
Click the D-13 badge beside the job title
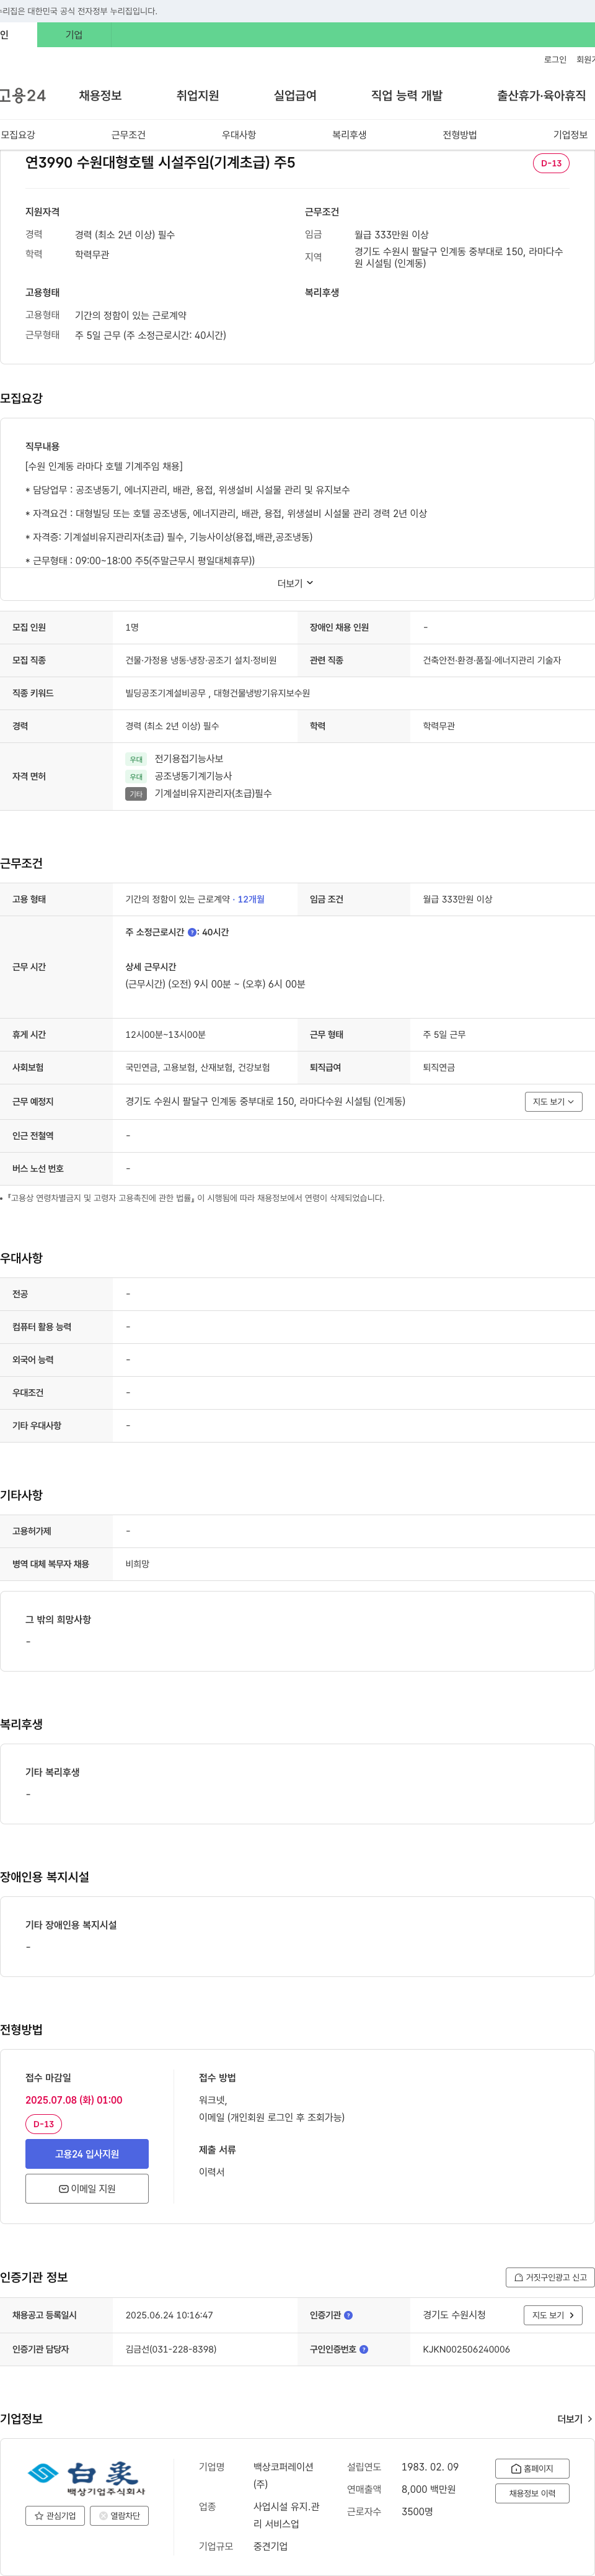click(551, 163)
